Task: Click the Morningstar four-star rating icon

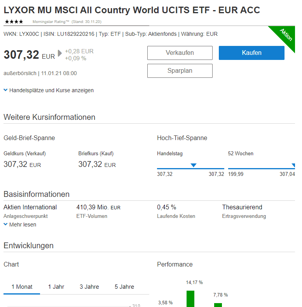Action: (x=14, y=21)
